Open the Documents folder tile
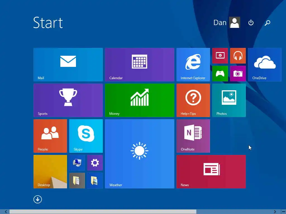The height and width of the screenshot is (214, 286). 77,181
